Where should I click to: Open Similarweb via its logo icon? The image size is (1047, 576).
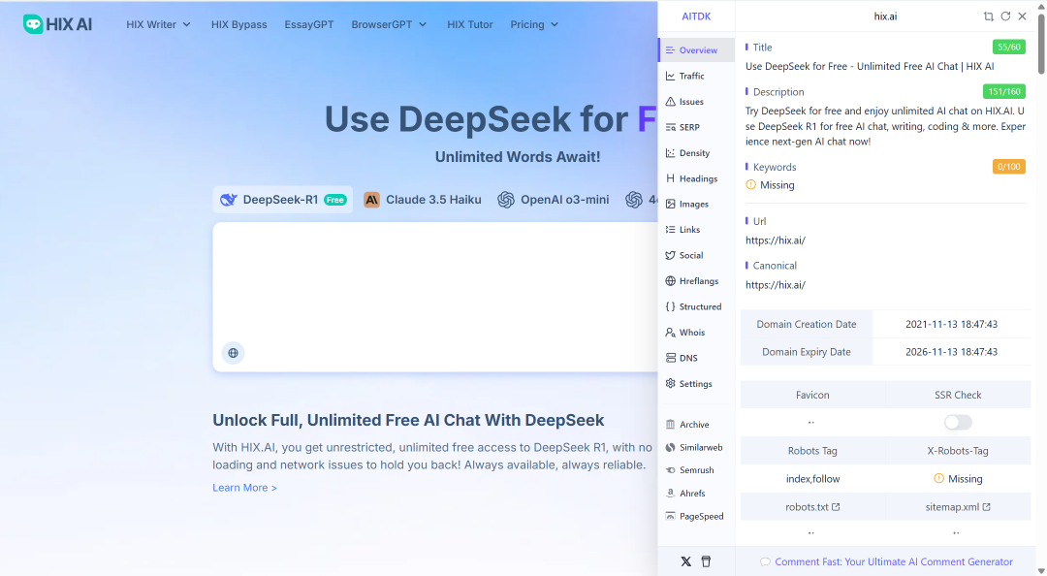(x=671, y=448)
